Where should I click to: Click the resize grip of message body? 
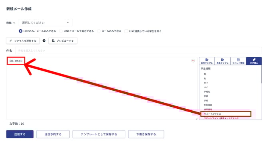pos(196,119)
